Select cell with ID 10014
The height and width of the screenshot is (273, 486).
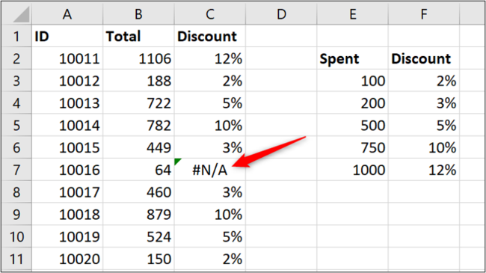67,126
